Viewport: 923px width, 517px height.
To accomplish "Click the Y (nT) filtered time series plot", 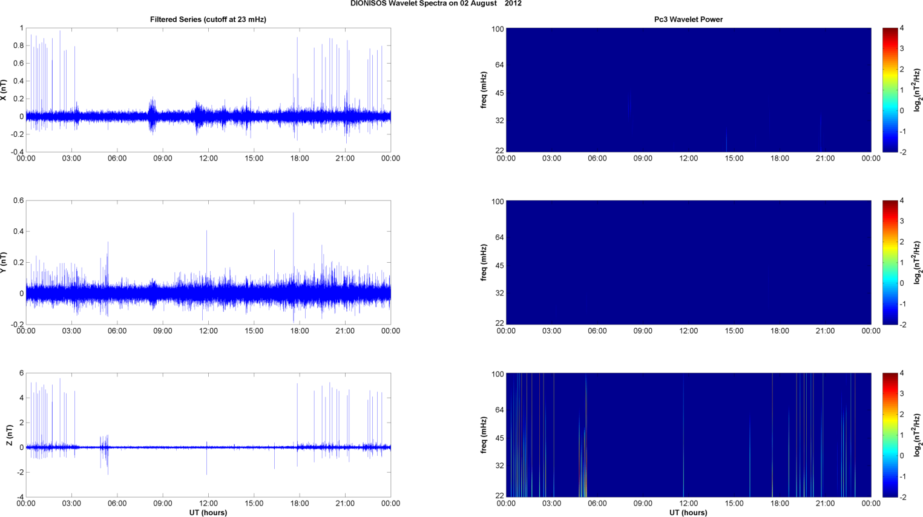I will click(208, 262).
